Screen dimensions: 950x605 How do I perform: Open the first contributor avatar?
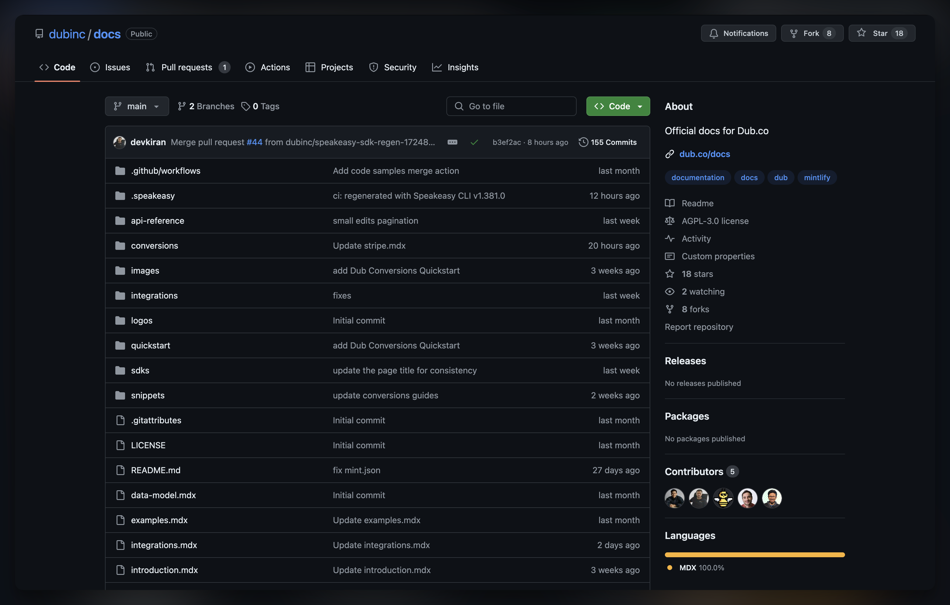[675, 498]
